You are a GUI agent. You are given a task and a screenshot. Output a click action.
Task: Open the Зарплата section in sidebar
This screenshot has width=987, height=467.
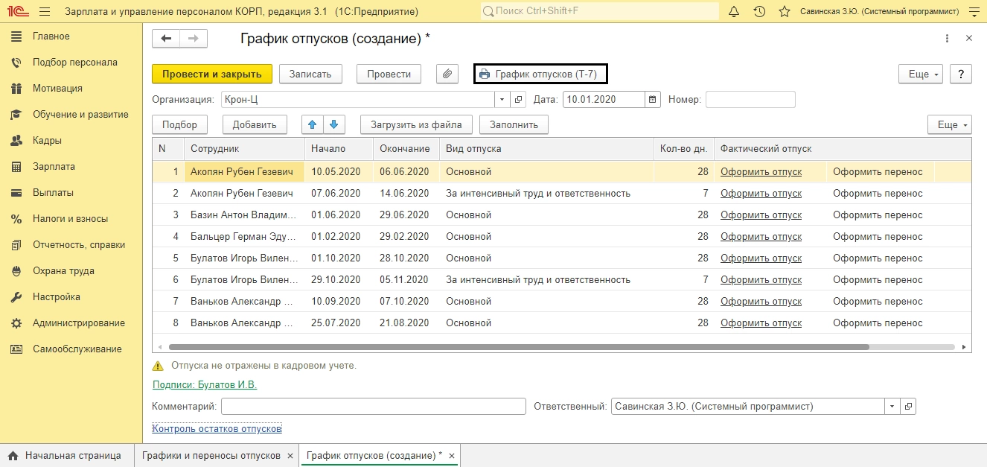[54, 167]
